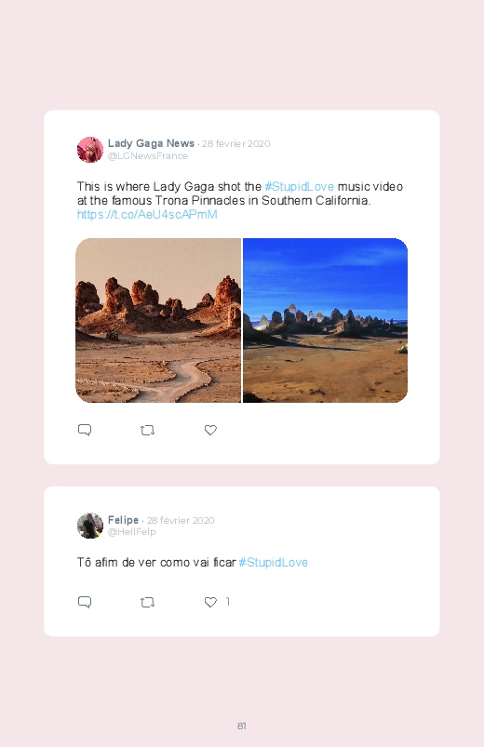This screenshot has width=484, height=747.
Task: Click the Lady Gaga News account name
Action: pos(151,143)
